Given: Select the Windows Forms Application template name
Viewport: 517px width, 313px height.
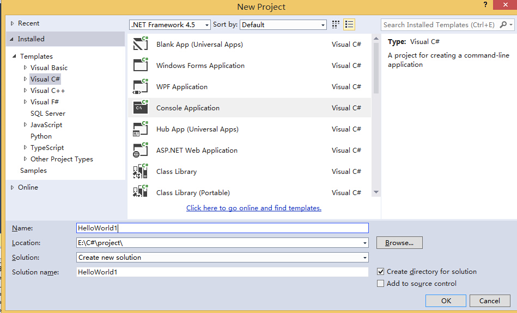Looking at the screenshot, I should click(200, 65).
